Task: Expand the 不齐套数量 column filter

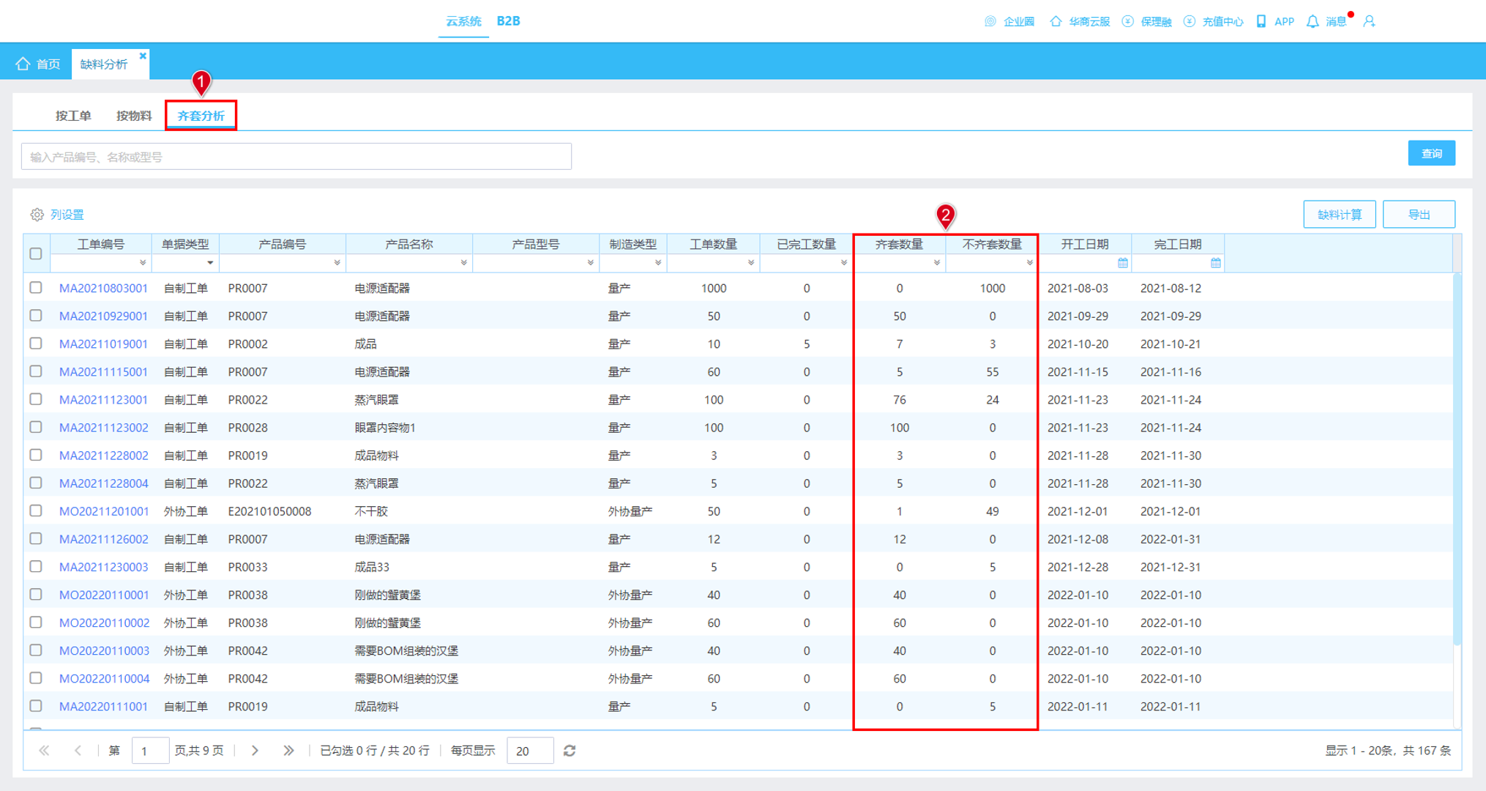Action: pos(1029,262)
